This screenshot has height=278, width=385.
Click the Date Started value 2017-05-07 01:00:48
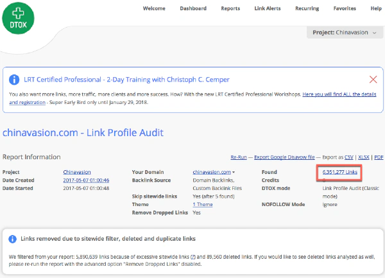pyautogui.click(x=86, y=188)
